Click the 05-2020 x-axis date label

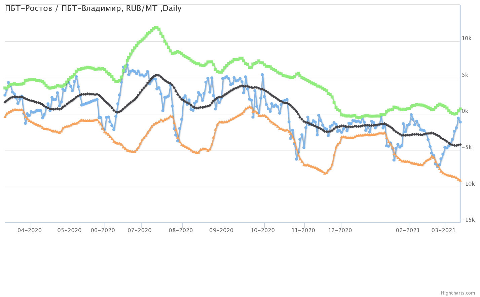point(70,230)
